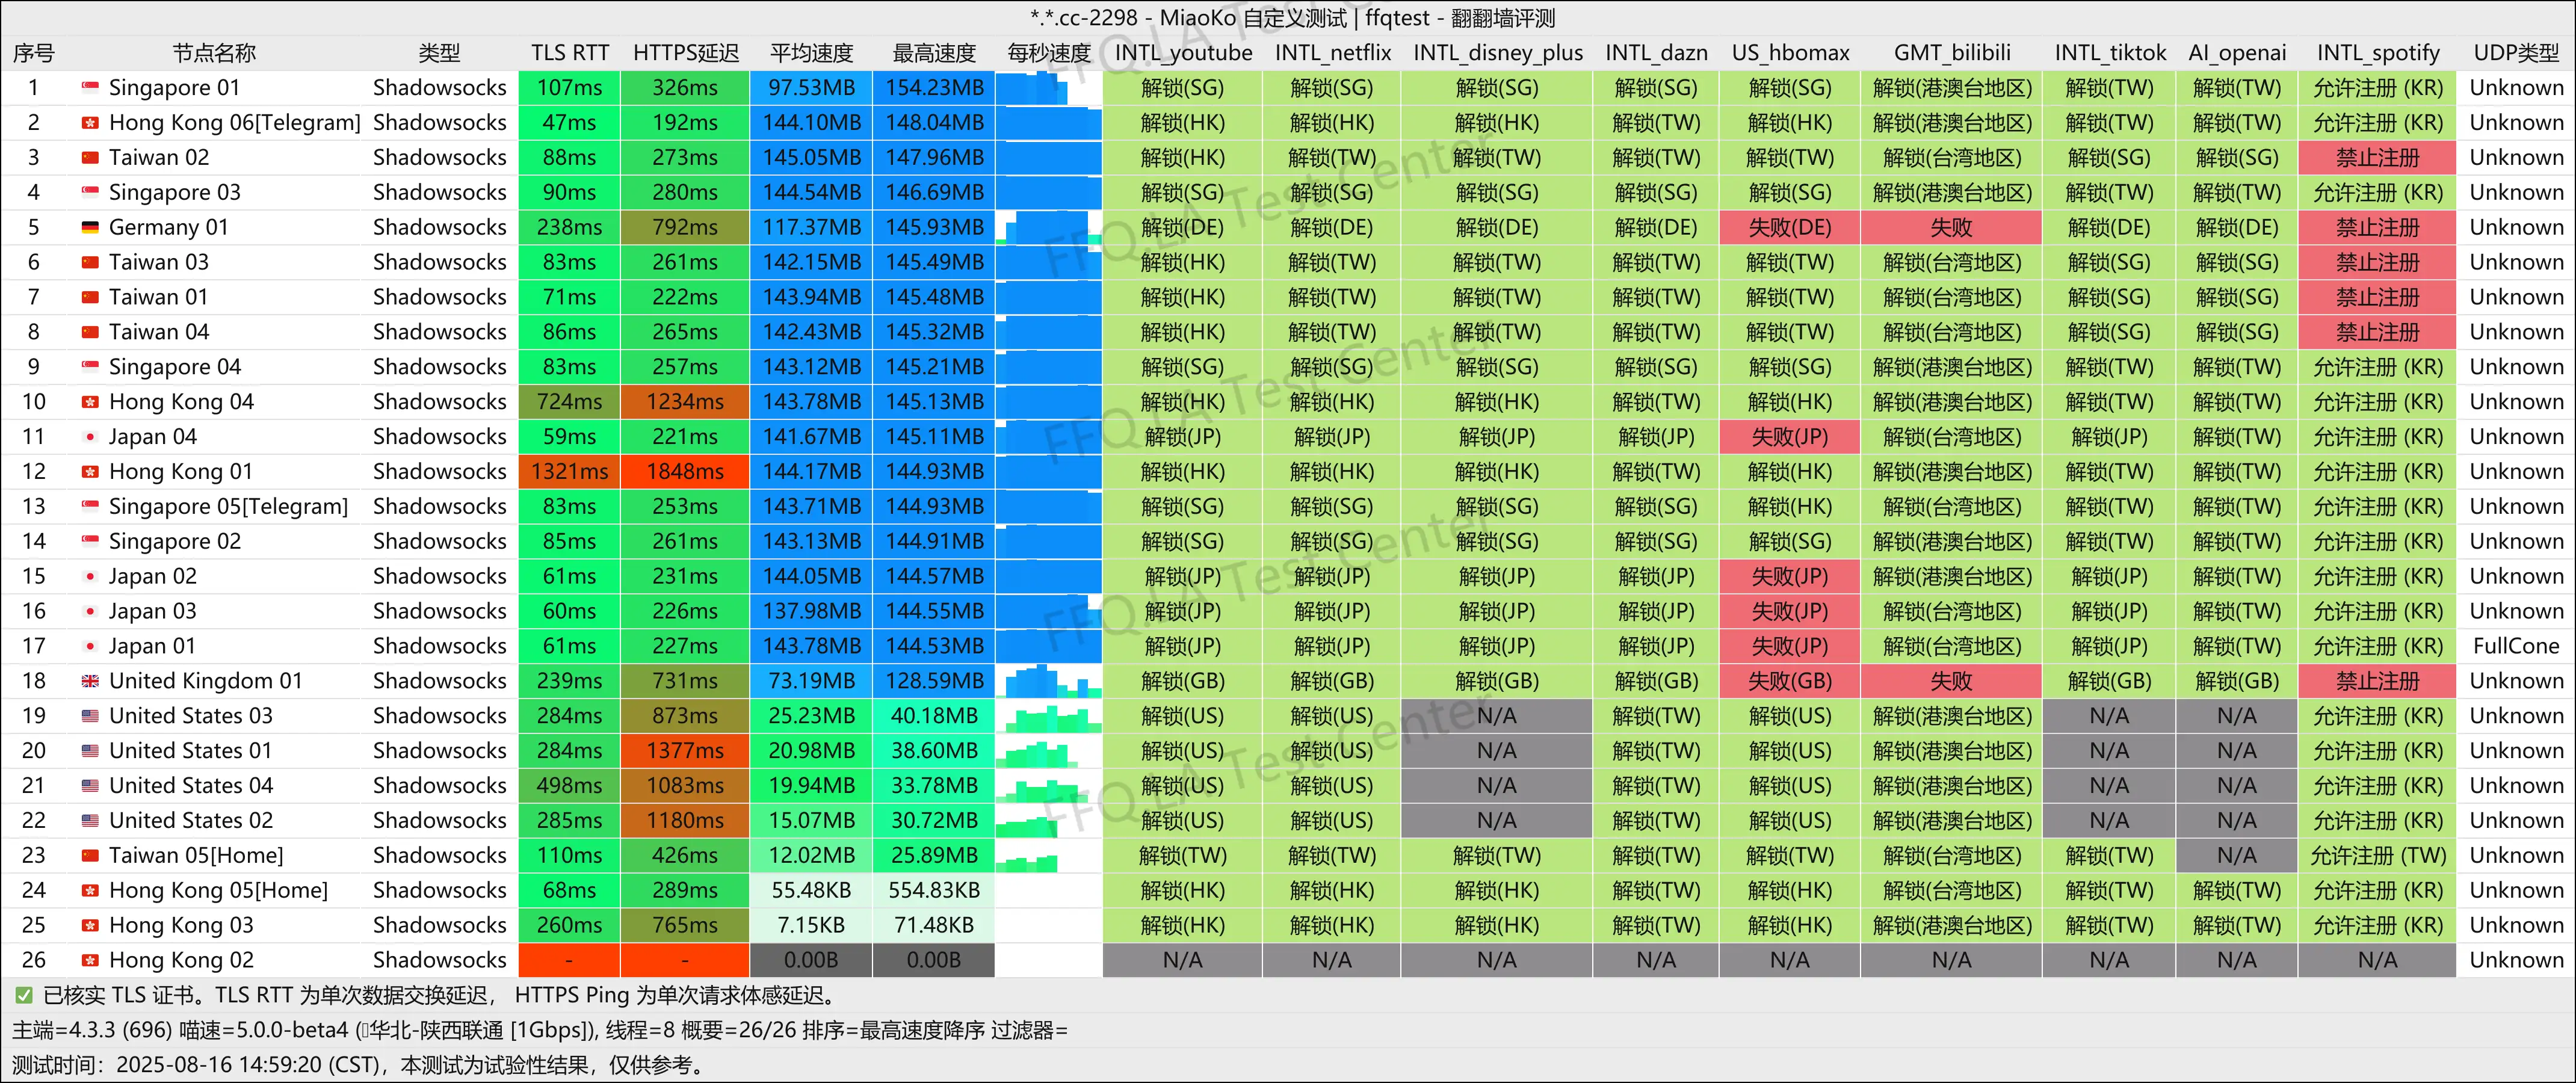Click the flag icon for Japan 03
Screen dimensions: 2576x1083
click(90, 611)
